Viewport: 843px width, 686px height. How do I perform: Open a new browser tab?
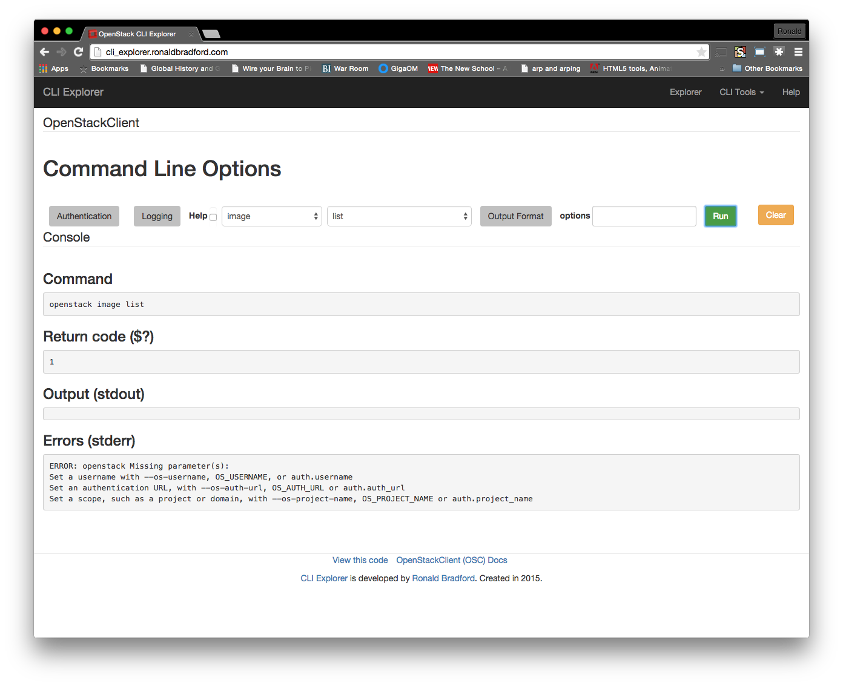[x=211, y=34]
